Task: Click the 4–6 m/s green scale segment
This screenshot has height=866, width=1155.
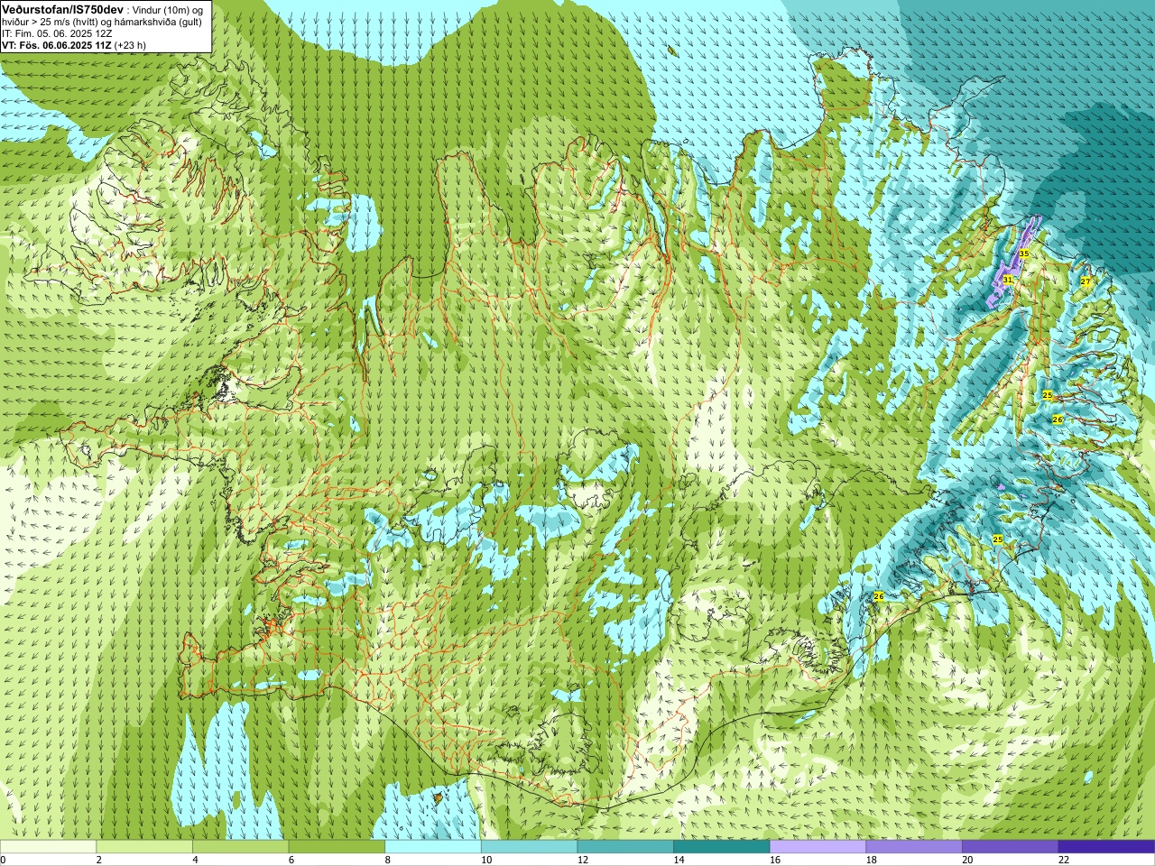Action: [241, 847]
